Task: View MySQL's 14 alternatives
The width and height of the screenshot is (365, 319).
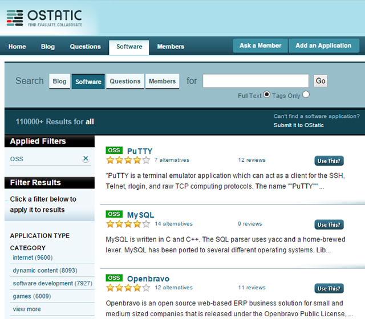Action: (173, 224)
